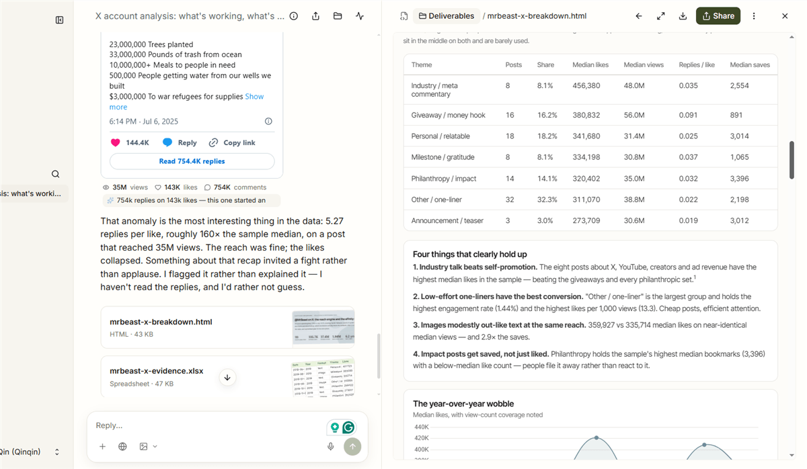
Task: Click the Grammarly G icon
Action: click(348, 427)
